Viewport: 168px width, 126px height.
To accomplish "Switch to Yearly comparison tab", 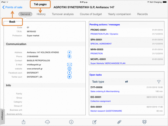I will coord(119,14).
